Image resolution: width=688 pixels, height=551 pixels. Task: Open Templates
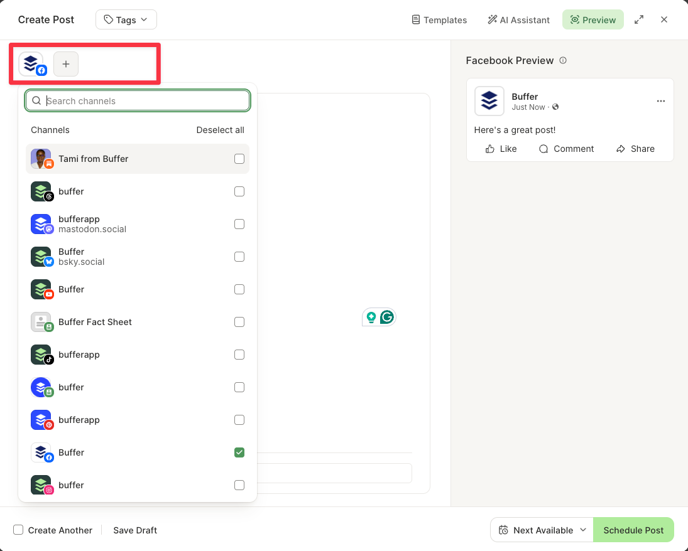click(x=439, y=19)
